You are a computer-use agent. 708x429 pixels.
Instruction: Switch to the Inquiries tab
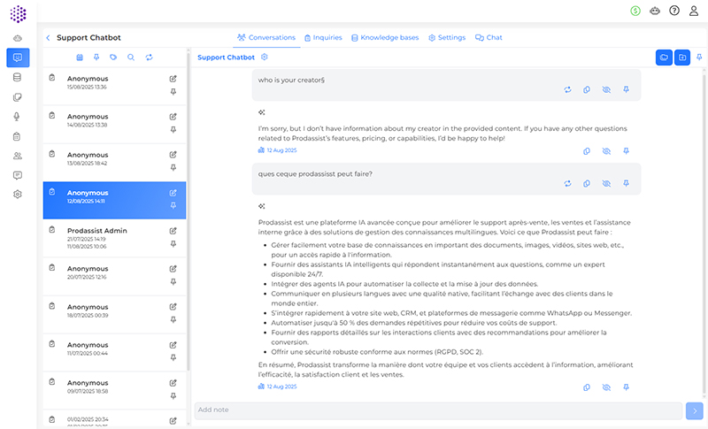point(323,38)
